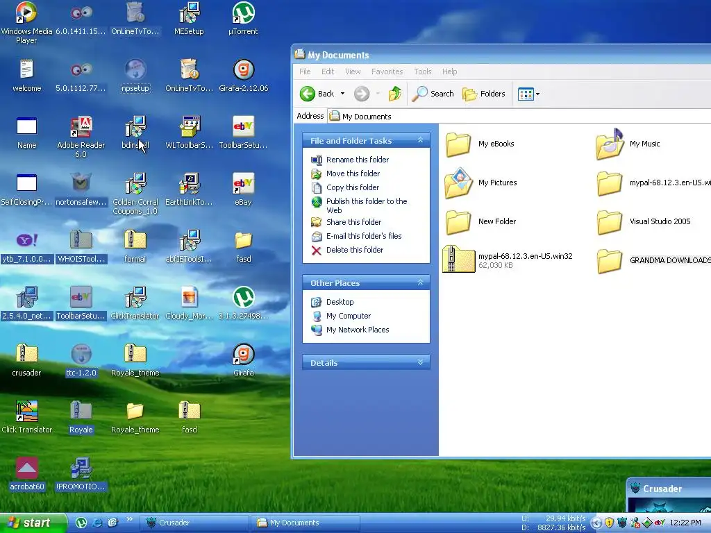Click E-mail this folder's files link
The height and width of the screenshot is (533, 711).
[364, 236]
